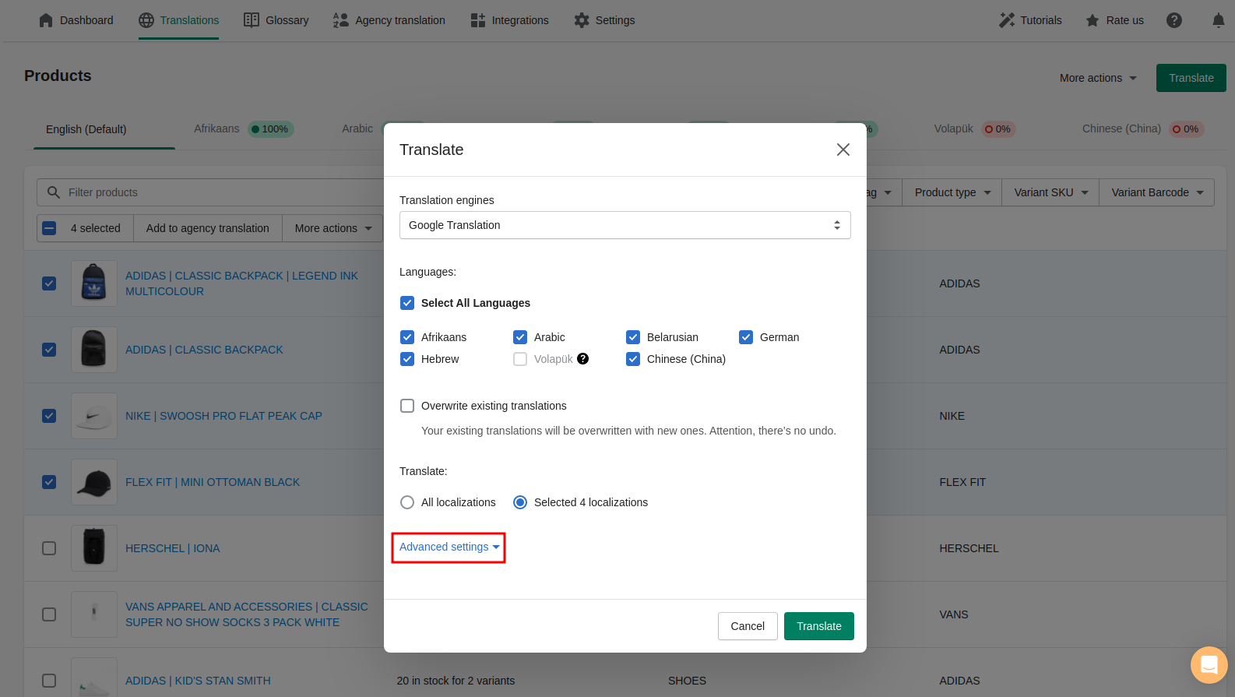This screenshot has height=697, width=1235.
Task: Open the help question mark icon
Action: (1174, 20)
